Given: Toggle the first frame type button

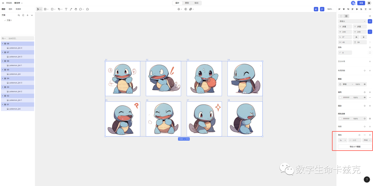Looking at the screenshot, I should 341,16.
